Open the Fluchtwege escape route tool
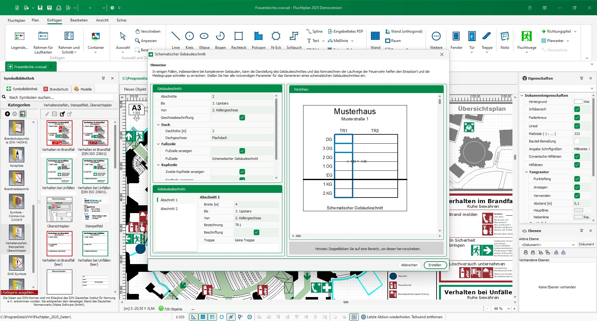 (526, 37)
